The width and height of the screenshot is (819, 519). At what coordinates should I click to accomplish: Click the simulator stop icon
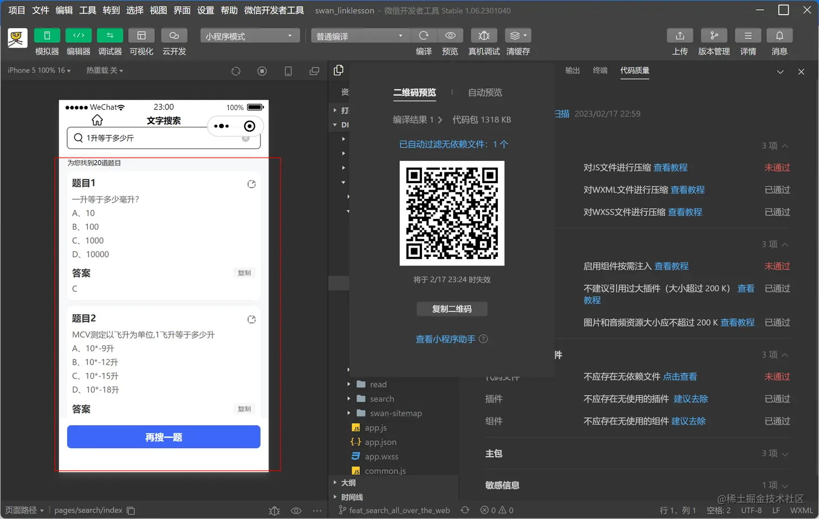262,71
